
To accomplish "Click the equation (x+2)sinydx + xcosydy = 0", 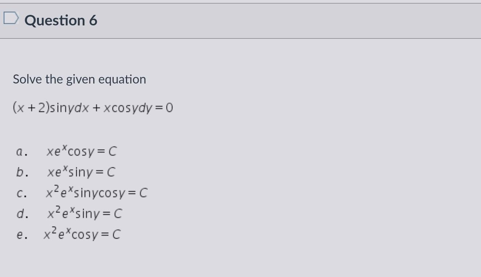I will pyautogui.click(x=93, y=107).
